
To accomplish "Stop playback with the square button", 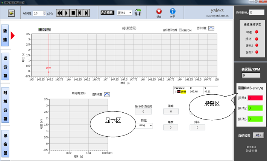I will tap(73, 13).
